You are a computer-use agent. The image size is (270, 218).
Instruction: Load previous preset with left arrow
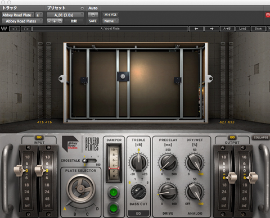point(196,29)
